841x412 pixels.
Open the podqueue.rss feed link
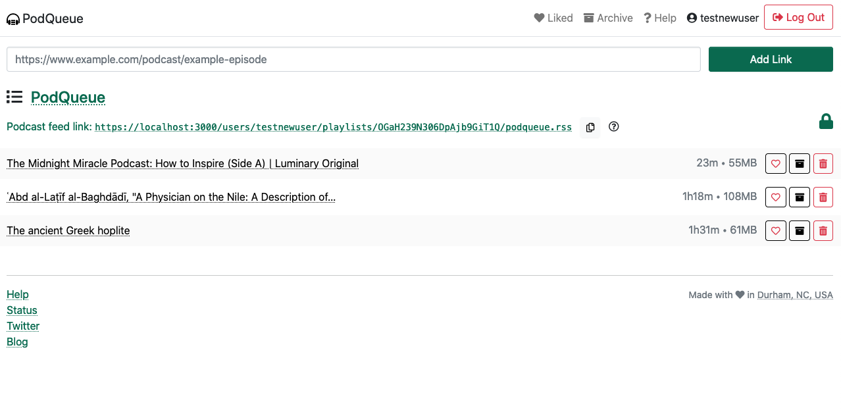pyautogui.click(x=333, y=127)
